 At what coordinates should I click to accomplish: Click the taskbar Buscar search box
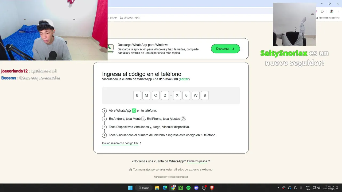click(144, 188)
